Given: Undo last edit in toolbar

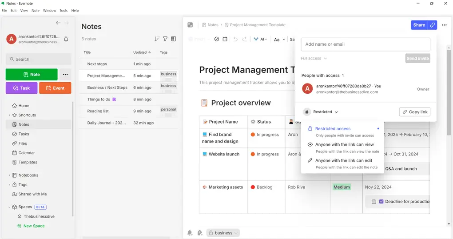Looking at the screenshot, I should coord(235,39).
